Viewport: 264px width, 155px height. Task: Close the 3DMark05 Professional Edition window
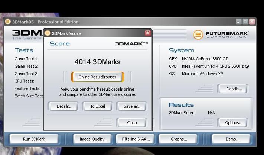click(x=252, y=22)
